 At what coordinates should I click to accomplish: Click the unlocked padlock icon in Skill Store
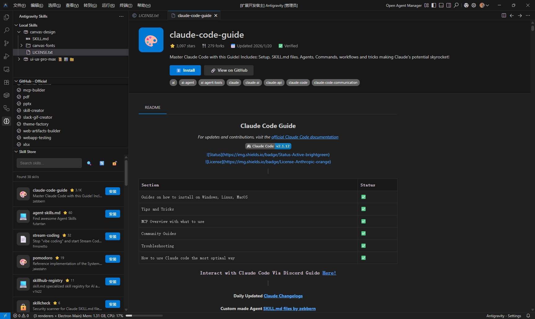point(115,163)
